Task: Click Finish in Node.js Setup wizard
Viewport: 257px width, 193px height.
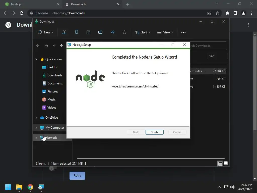Action: tap(154, 132)
